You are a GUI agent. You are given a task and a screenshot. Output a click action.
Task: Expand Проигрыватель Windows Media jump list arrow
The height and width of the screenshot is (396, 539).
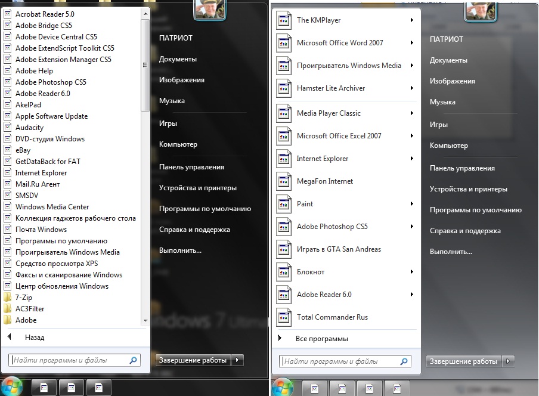point(412,66)
